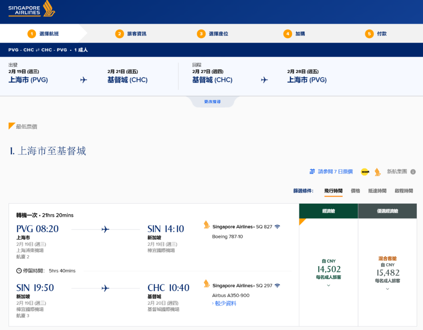
Task: Select the 抵達時間 sorting tab
Action: click(x=377, y=191)
